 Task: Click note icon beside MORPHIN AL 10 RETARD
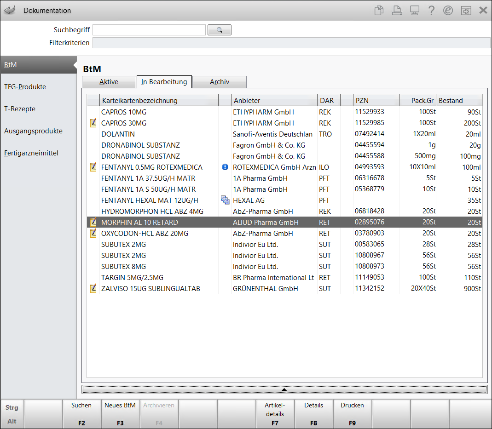pos(93,222)
